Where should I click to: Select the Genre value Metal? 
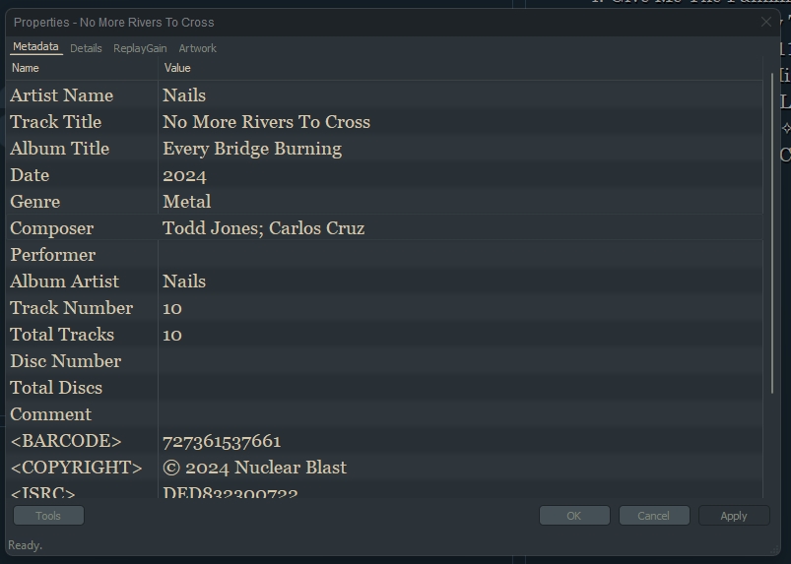coord(187,202)
